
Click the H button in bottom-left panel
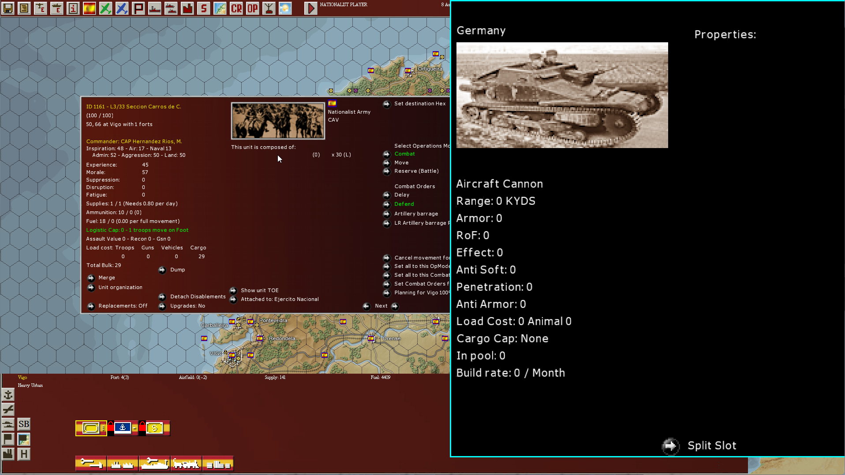24,454
